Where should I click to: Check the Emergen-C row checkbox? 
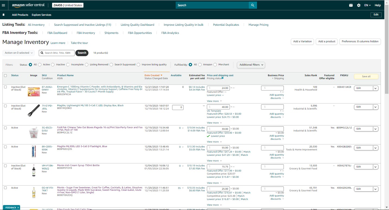5,87
